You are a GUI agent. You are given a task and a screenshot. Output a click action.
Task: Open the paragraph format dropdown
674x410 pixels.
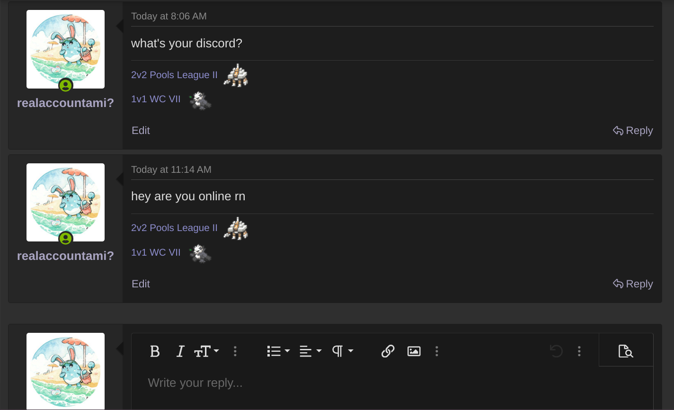coord(343,351)
